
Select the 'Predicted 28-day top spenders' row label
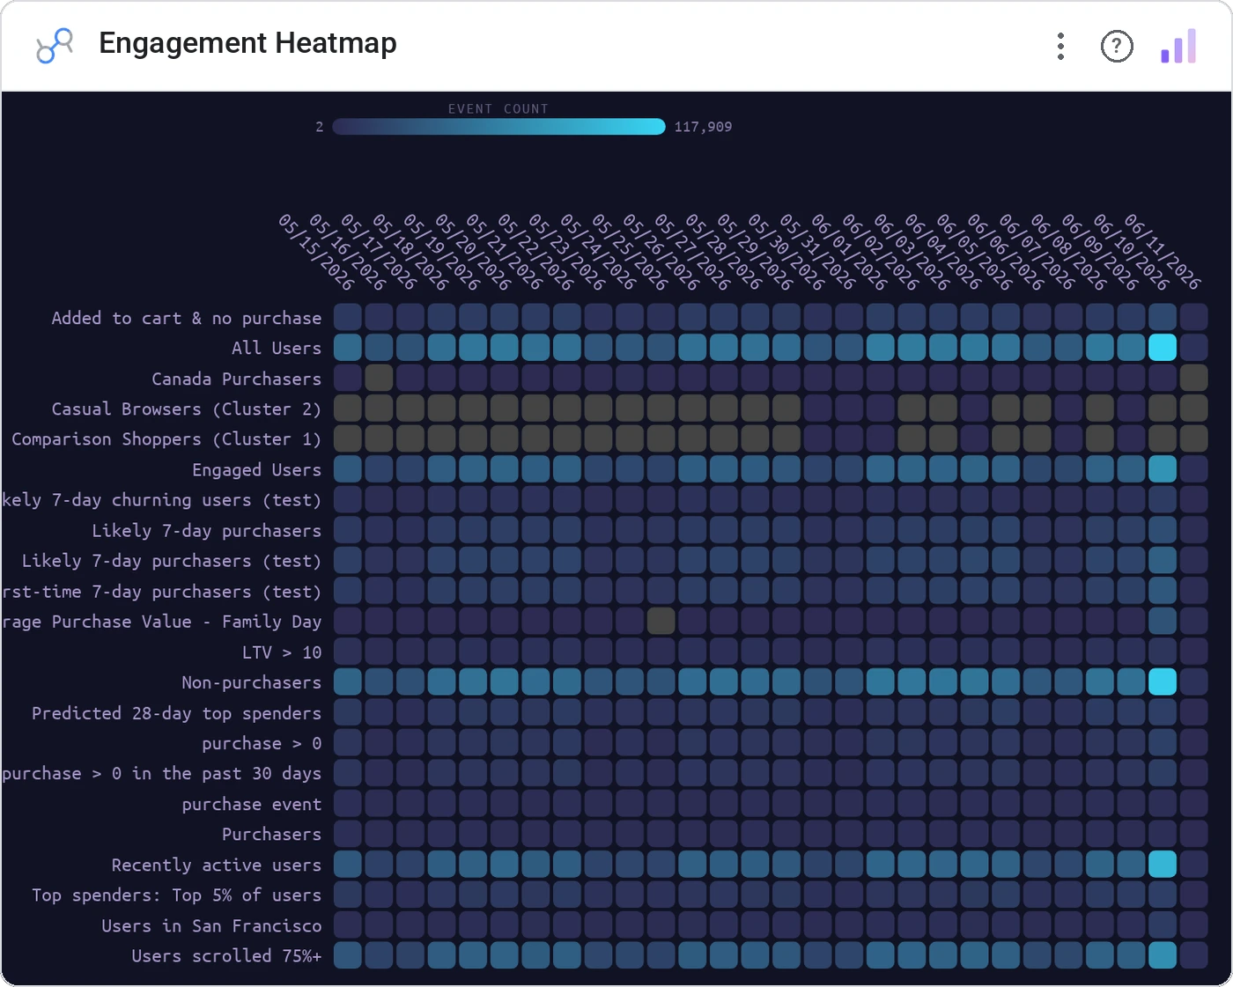[x=177, y=712]
